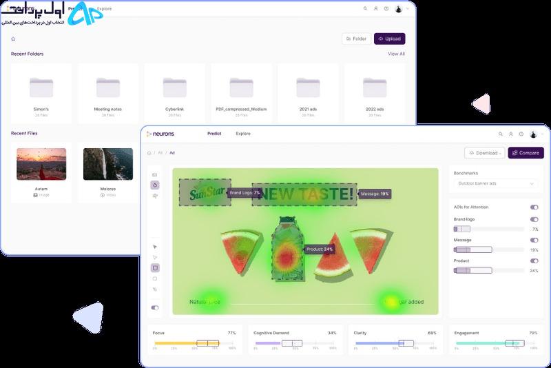Click the Benchmarks label text
Viewport: 551px width, 368px height.
(466, 173)
